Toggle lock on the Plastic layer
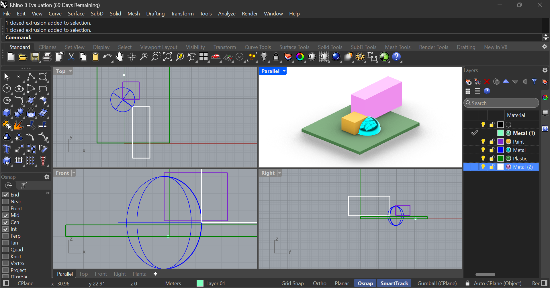This screenshot has height=288, width=550. pos(492,158)
